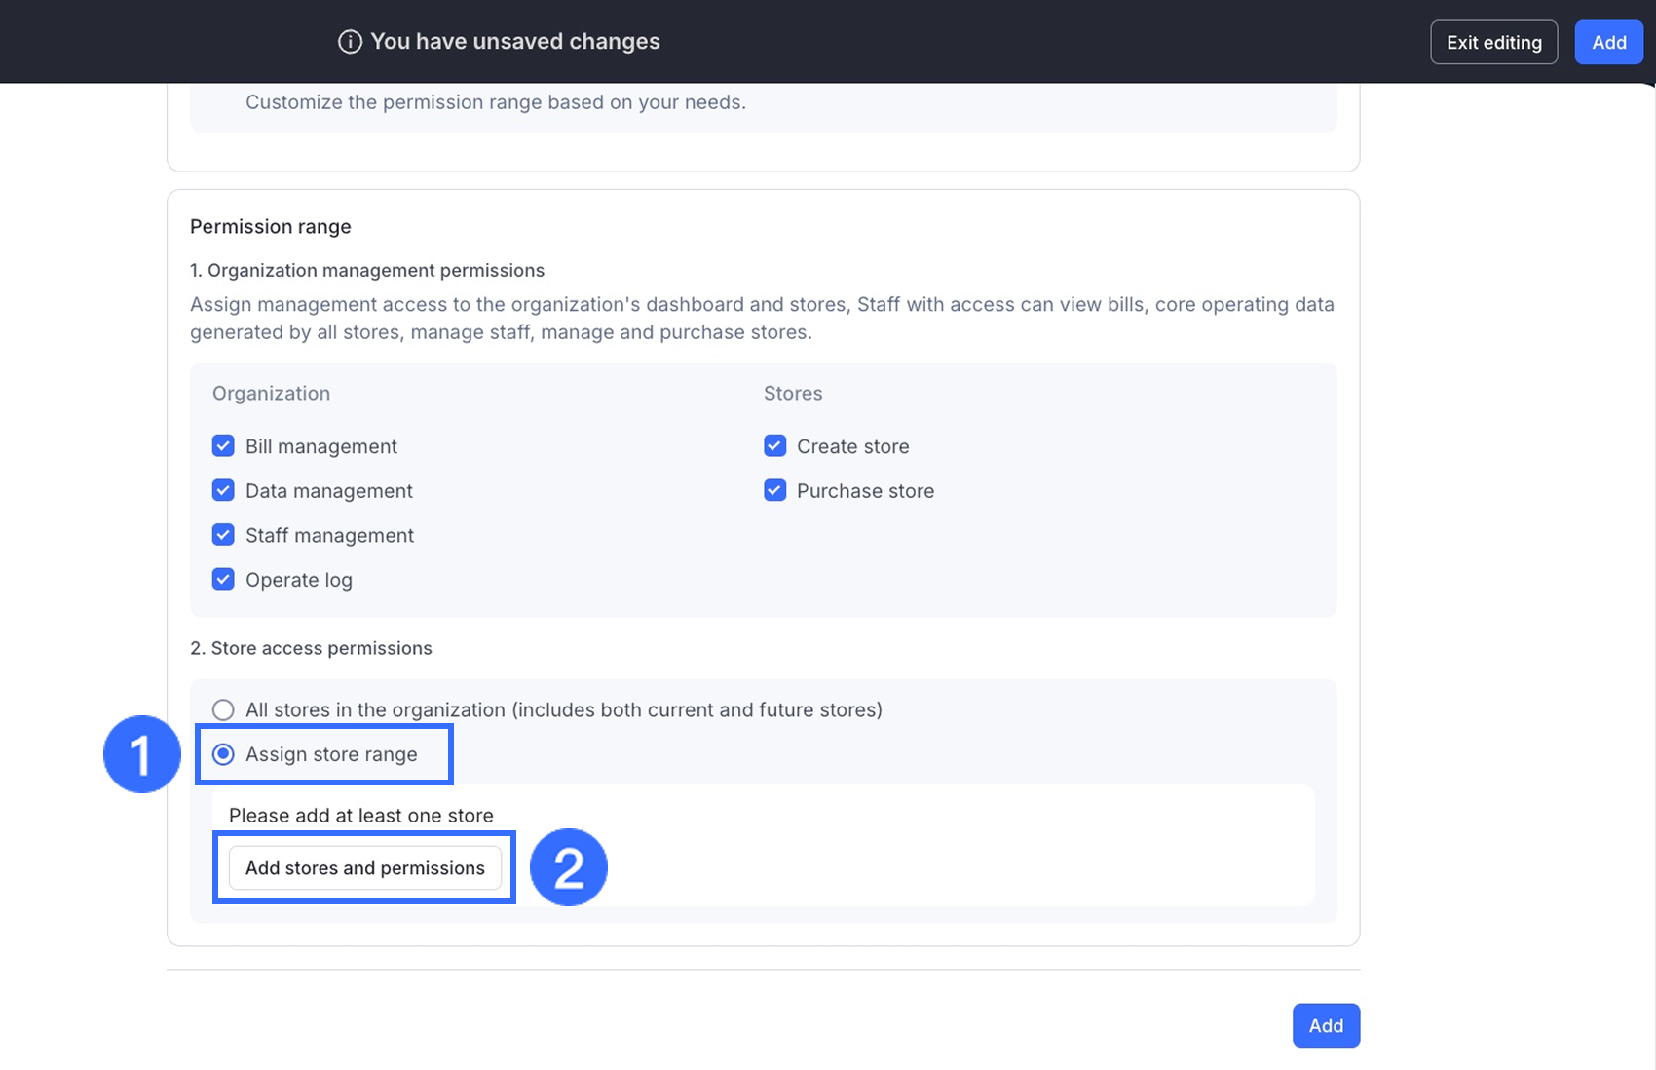Click the blue number 1 step badge
This screenshot has width=1656, height=1070.
(x=141, y=754)
